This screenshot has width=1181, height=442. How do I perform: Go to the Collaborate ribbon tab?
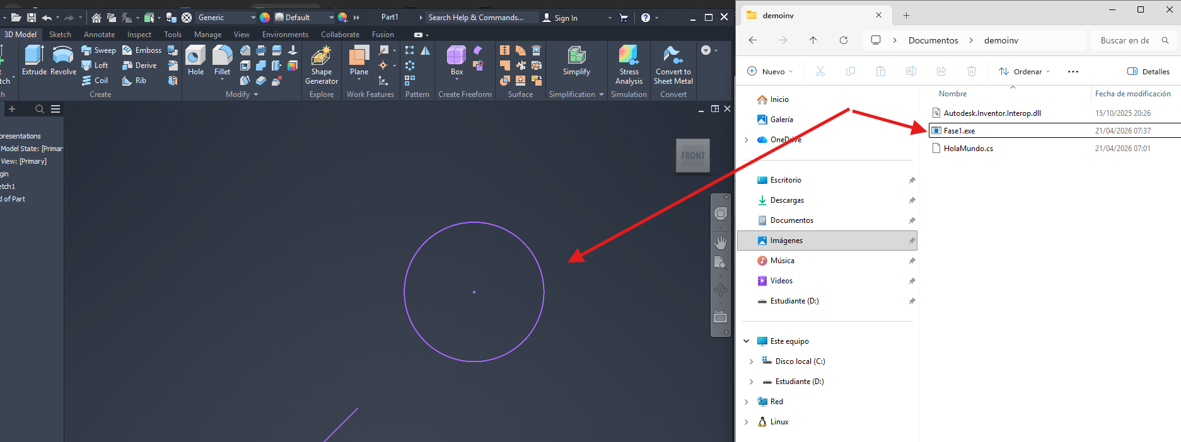coord(340,35)
